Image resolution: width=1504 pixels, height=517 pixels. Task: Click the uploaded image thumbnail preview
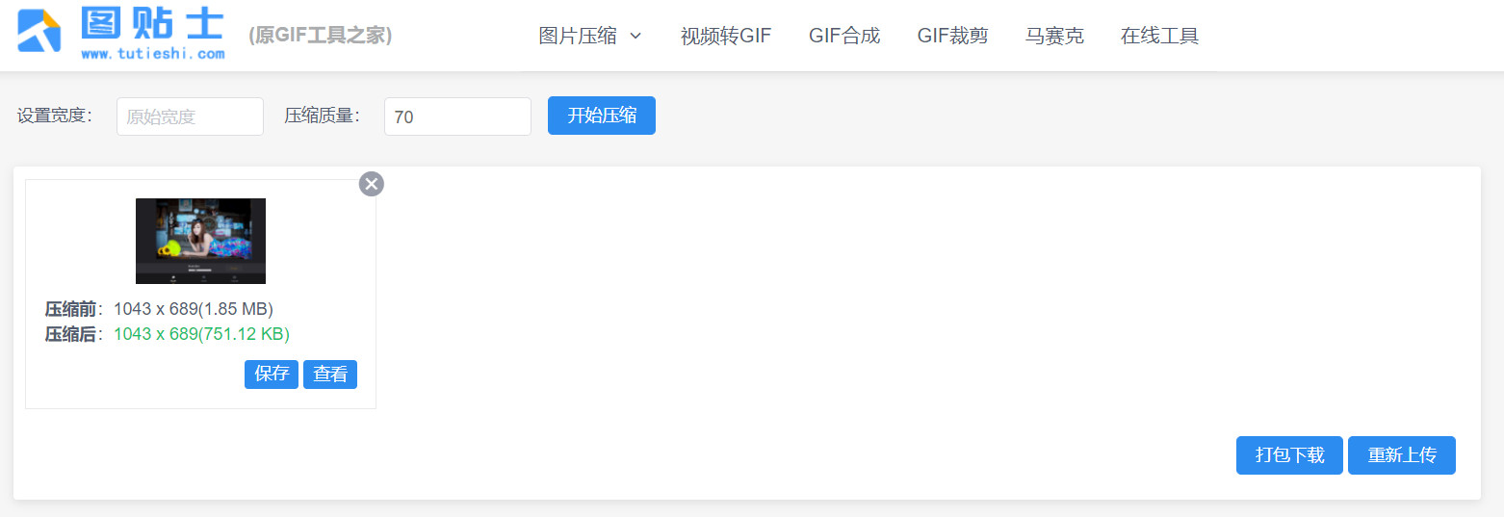[x=200, y=241]
